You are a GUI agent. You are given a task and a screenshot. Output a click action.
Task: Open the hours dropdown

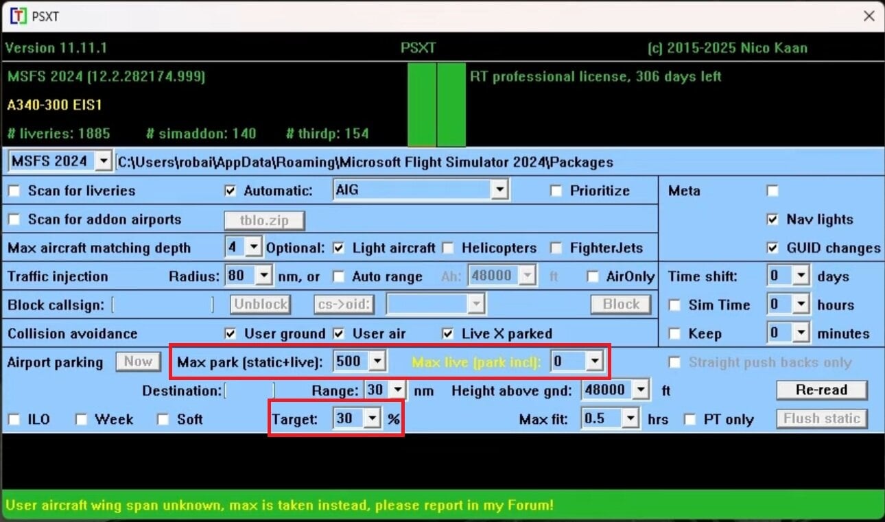pyautogui.click(x=801, y=305)
